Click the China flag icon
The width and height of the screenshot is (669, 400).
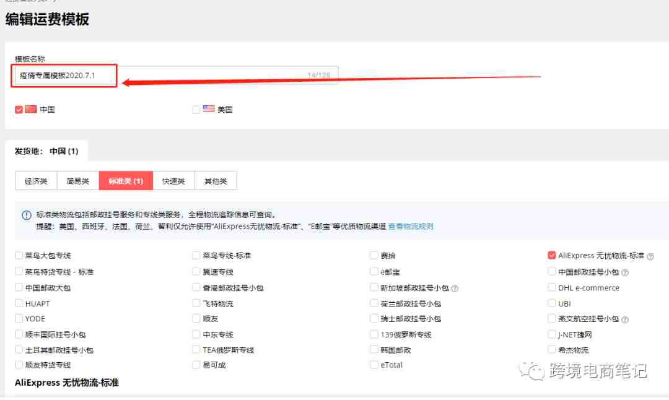[31, 109]
